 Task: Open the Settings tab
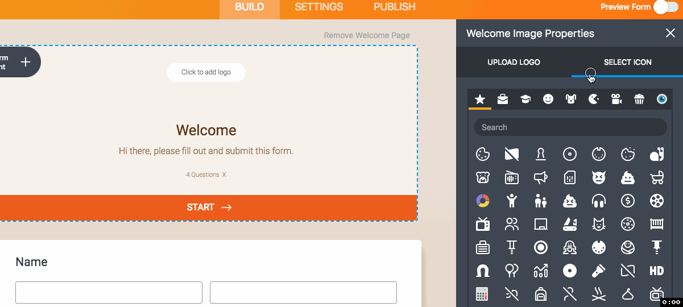318,7
